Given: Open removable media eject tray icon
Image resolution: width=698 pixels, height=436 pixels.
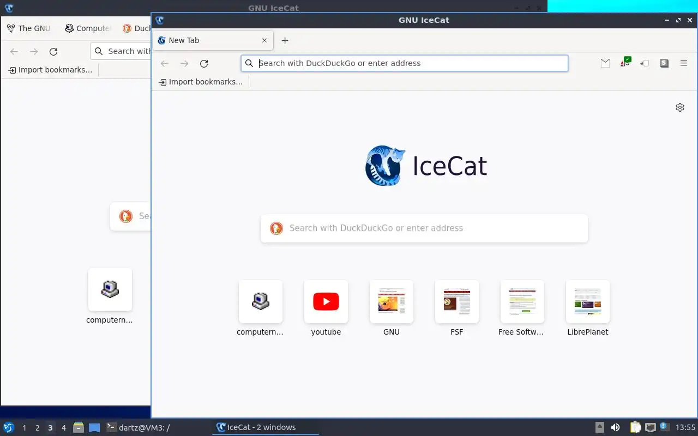Looking at the screenshot, I should [x=600, y=428].
